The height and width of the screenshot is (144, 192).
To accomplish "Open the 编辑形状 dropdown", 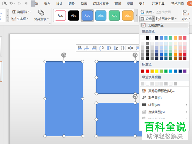I will [22, 12].
